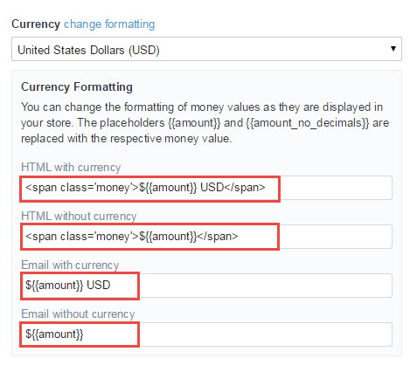
Task: Click into the 'Email without currency' field
Action: coord(206,334)
